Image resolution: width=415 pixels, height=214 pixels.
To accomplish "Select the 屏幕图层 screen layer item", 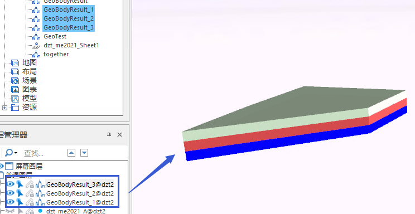I will (28, 166).
